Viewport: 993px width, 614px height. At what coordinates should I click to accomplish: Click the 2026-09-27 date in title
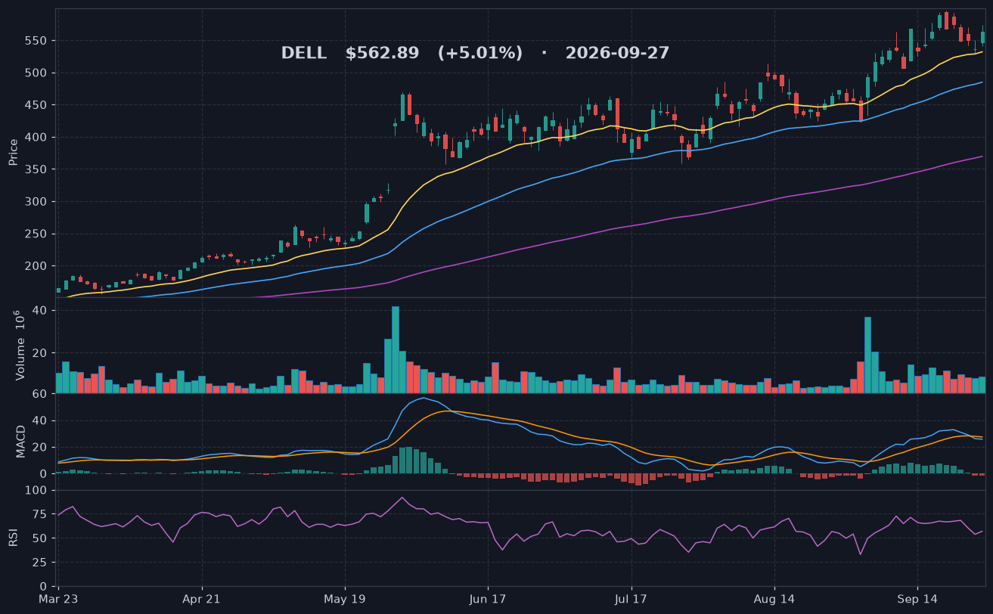tap(617, 54)
